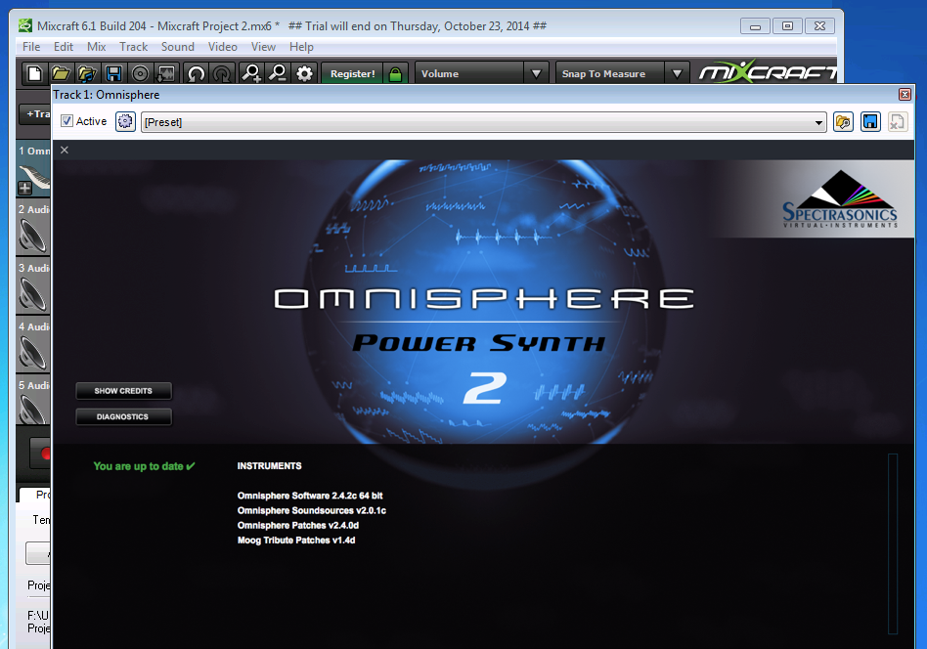Click the add sound file icon

87,74
